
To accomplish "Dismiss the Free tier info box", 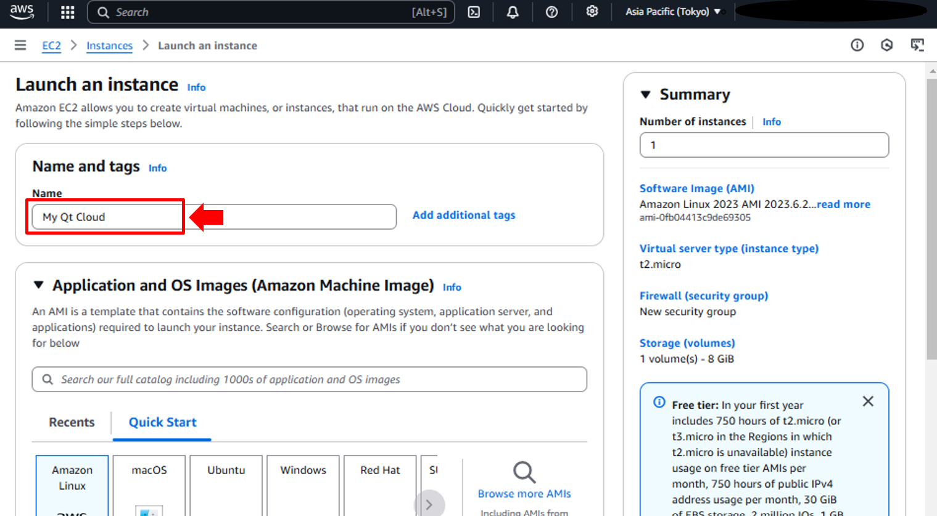I will tap(867, 401).
